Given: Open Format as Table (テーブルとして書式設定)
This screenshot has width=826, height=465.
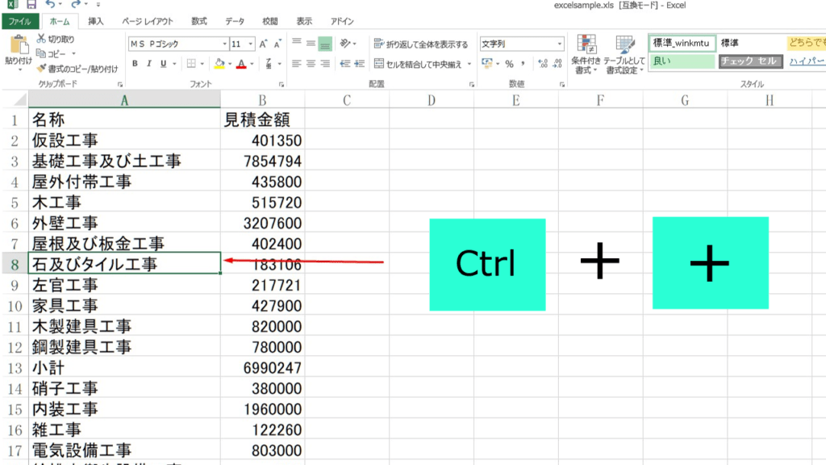Looking at the screenshot, I should coord(624,55).
